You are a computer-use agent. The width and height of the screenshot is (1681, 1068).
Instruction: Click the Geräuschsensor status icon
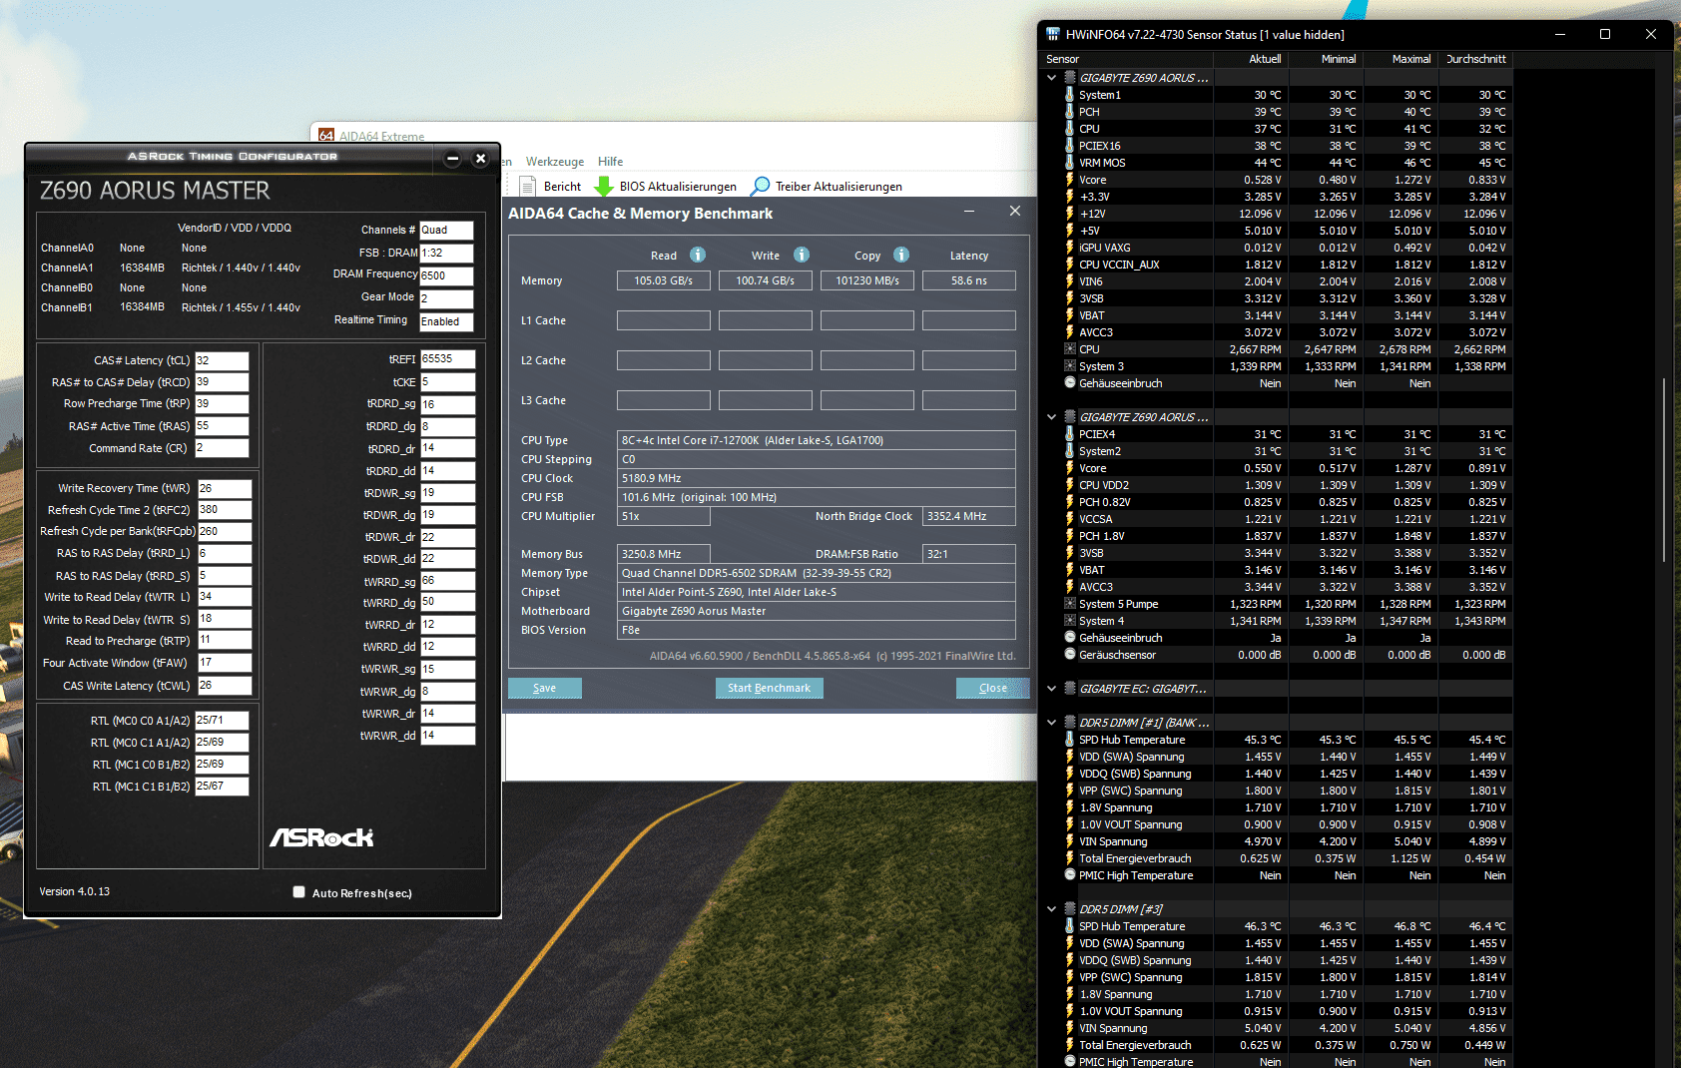coord(1070,655)
